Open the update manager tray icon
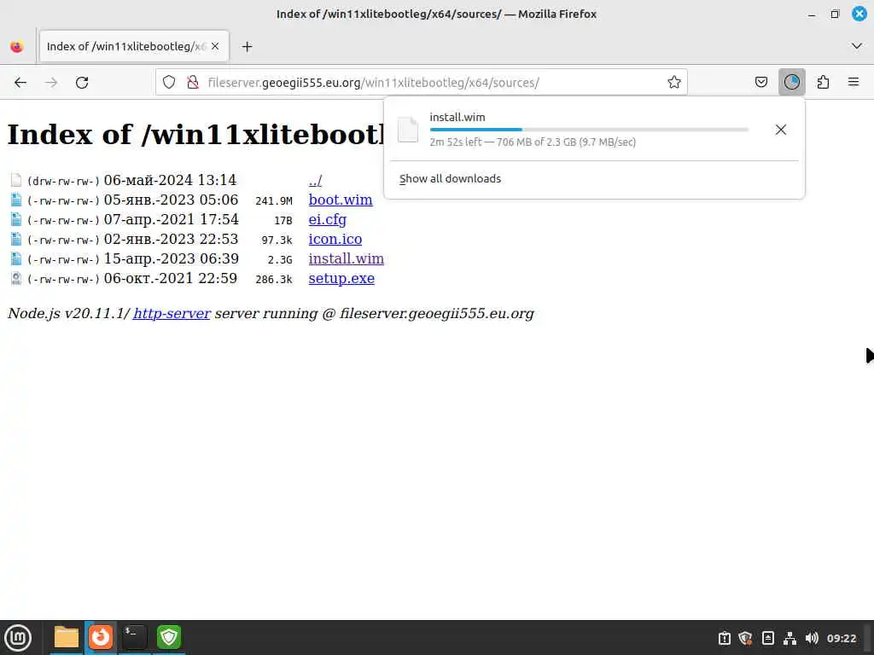The height and width of the screenshot is (655, 874). point(724,638)
